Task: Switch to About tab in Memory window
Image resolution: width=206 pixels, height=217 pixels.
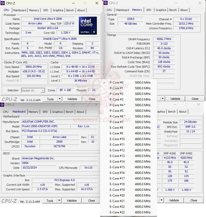Action: tap(184, 10)
